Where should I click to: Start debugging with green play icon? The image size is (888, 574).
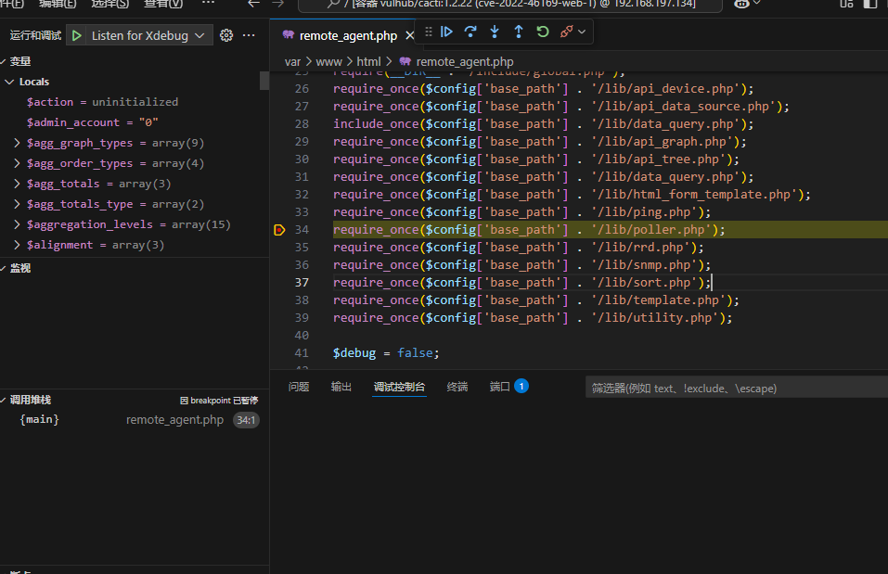(x=77, y=35)
